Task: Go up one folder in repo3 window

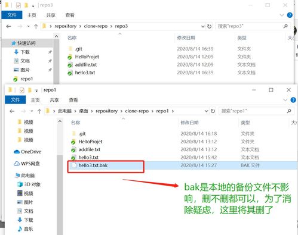Action: tap(36, 26)
